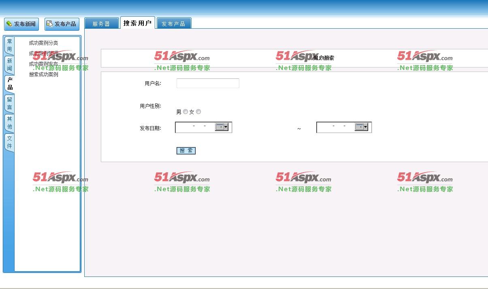Select the 常用 vertical sidebar tab
Viewport: 488px width, 289px height.
coord(9,45)
